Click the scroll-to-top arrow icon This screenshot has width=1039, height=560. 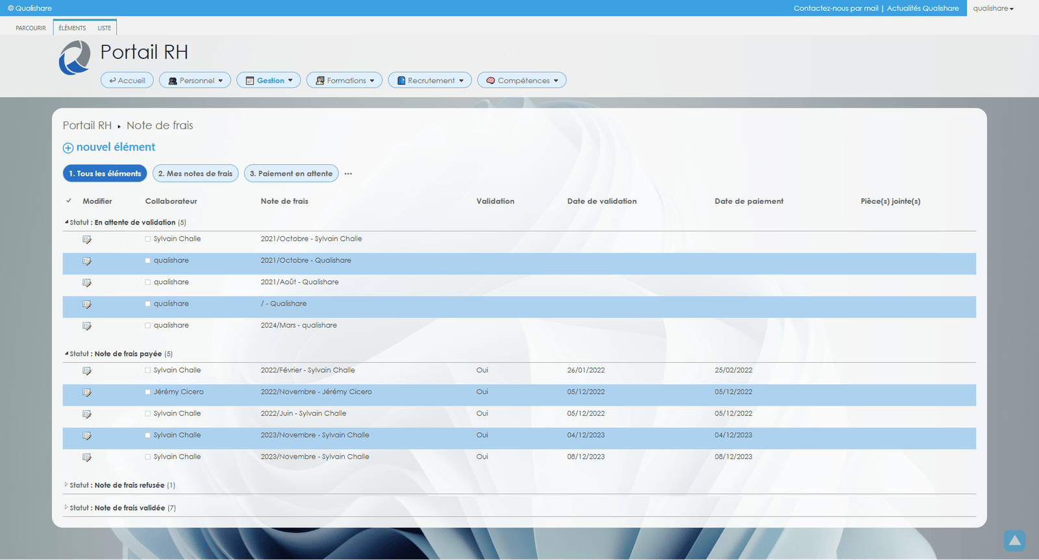[1014, 541]
